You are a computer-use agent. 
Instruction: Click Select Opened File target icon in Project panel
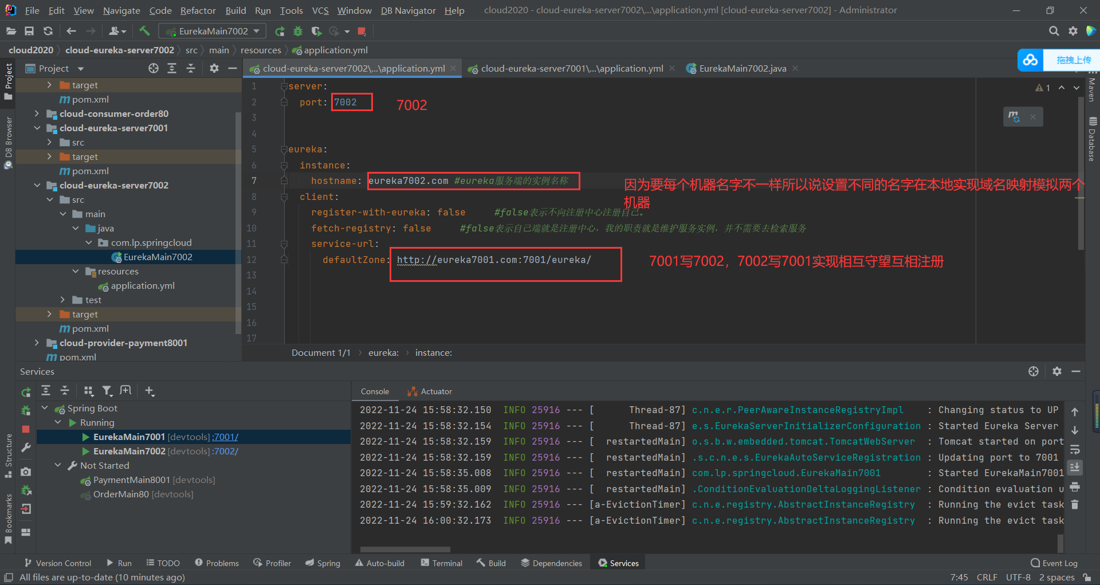click(x=153, y=68)
